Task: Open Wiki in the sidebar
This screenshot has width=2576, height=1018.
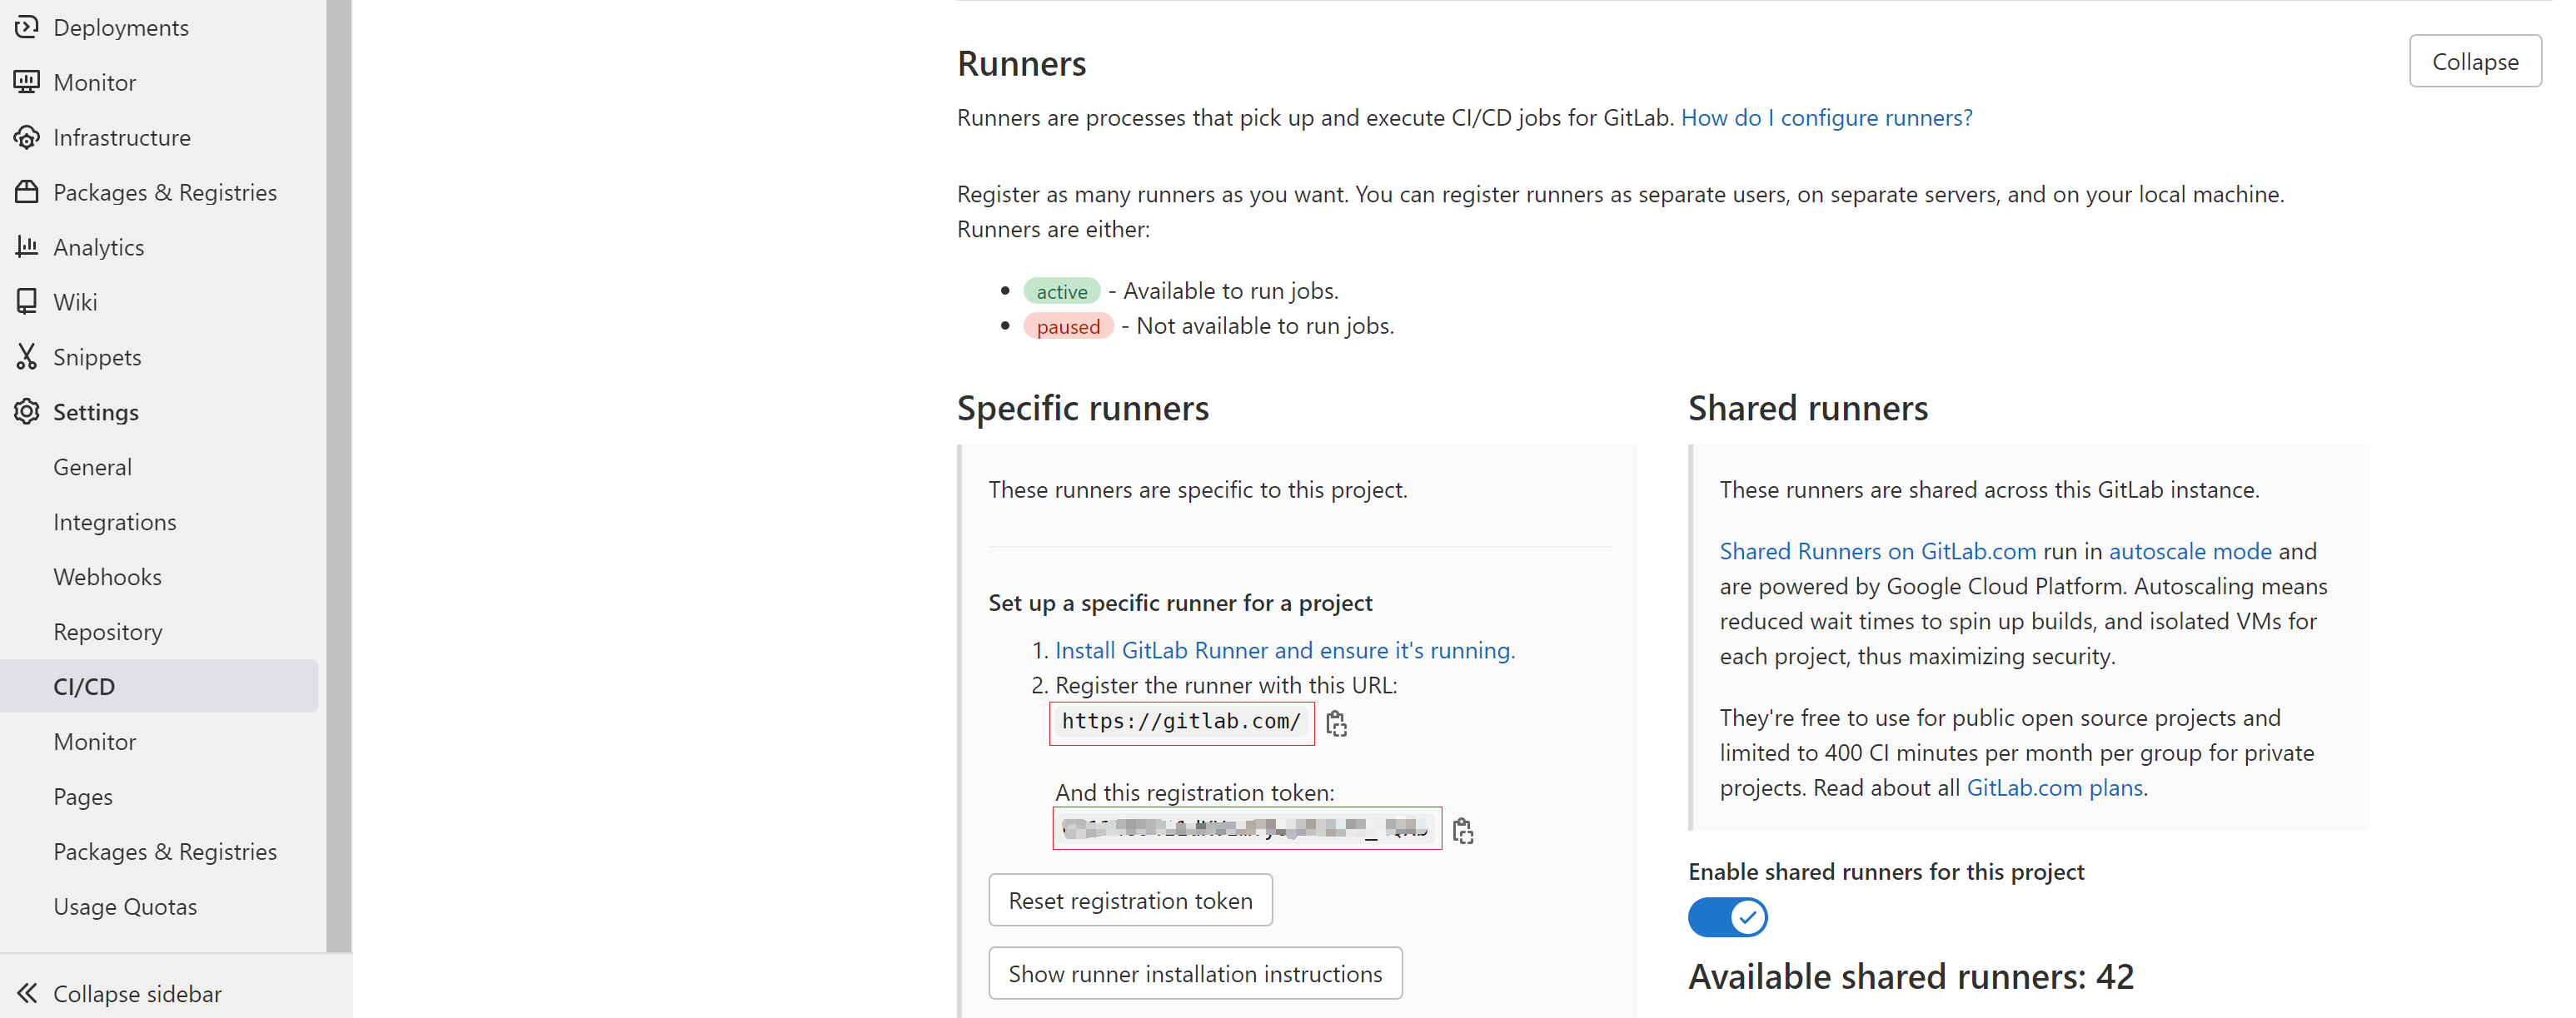Action: coord(75,301)
